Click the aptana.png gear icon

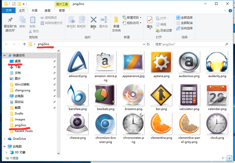tap(161, 62)
